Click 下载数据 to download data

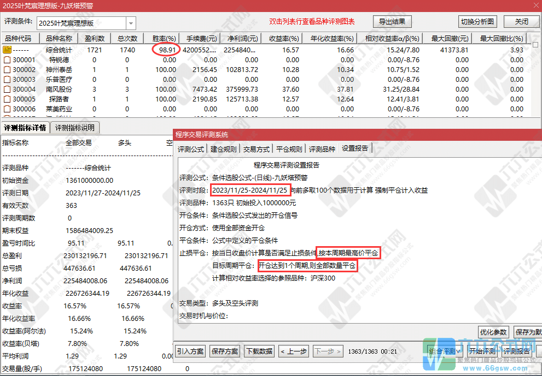pos(259,351)
